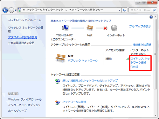The height and width of the screenshot is (119, 159).
Task: Click the scrollbar down arrow
Action: click(x=156, y=115)
